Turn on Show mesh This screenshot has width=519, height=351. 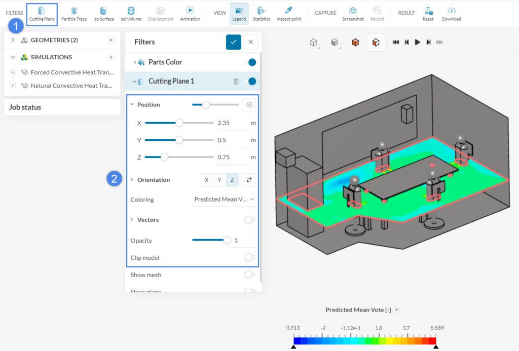(249, 275)
